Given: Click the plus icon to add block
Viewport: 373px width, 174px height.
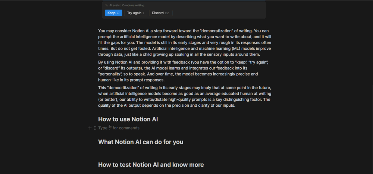Looking at the screenshot, I should tap(90, 128).
